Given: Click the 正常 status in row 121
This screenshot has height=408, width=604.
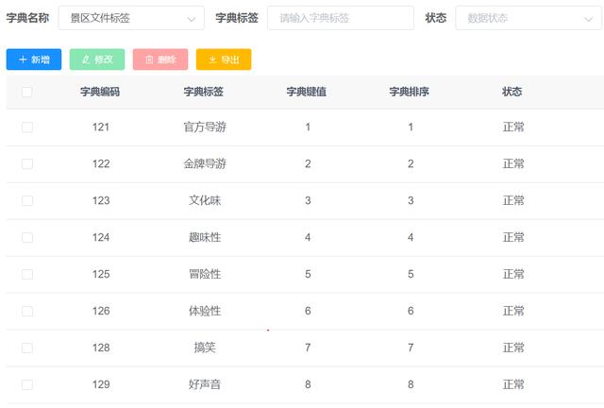Looking at the screenshot, I should coord(513,127).
